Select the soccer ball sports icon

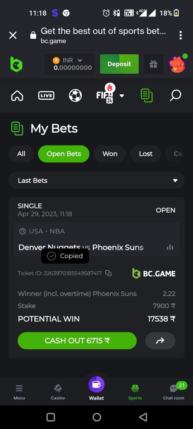click(x=75, y=95)
